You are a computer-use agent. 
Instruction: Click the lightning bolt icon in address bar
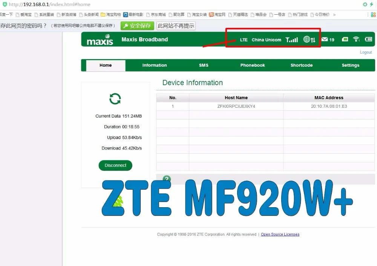pos(371,4)
